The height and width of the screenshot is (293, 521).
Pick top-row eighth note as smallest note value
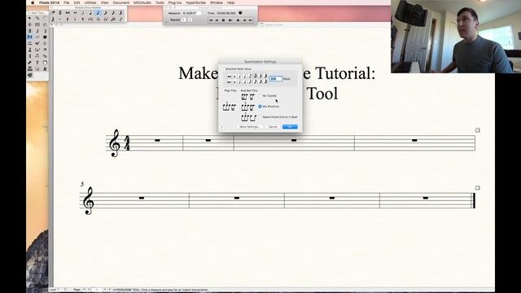coord(250,76)
